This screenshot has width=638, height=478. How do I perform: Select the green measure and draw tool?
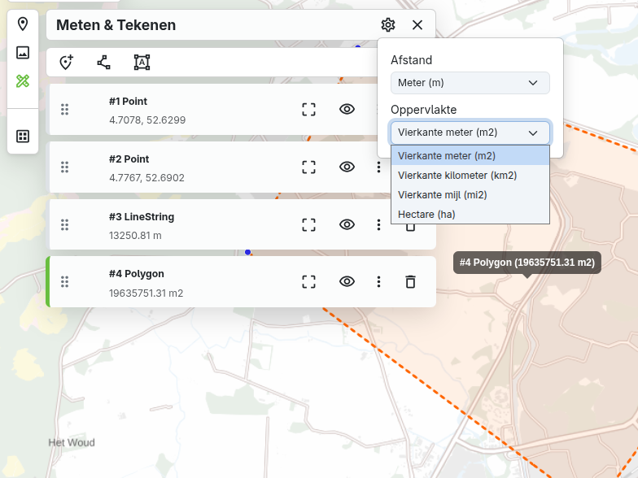pyautogui.click(x=23, y=81)
